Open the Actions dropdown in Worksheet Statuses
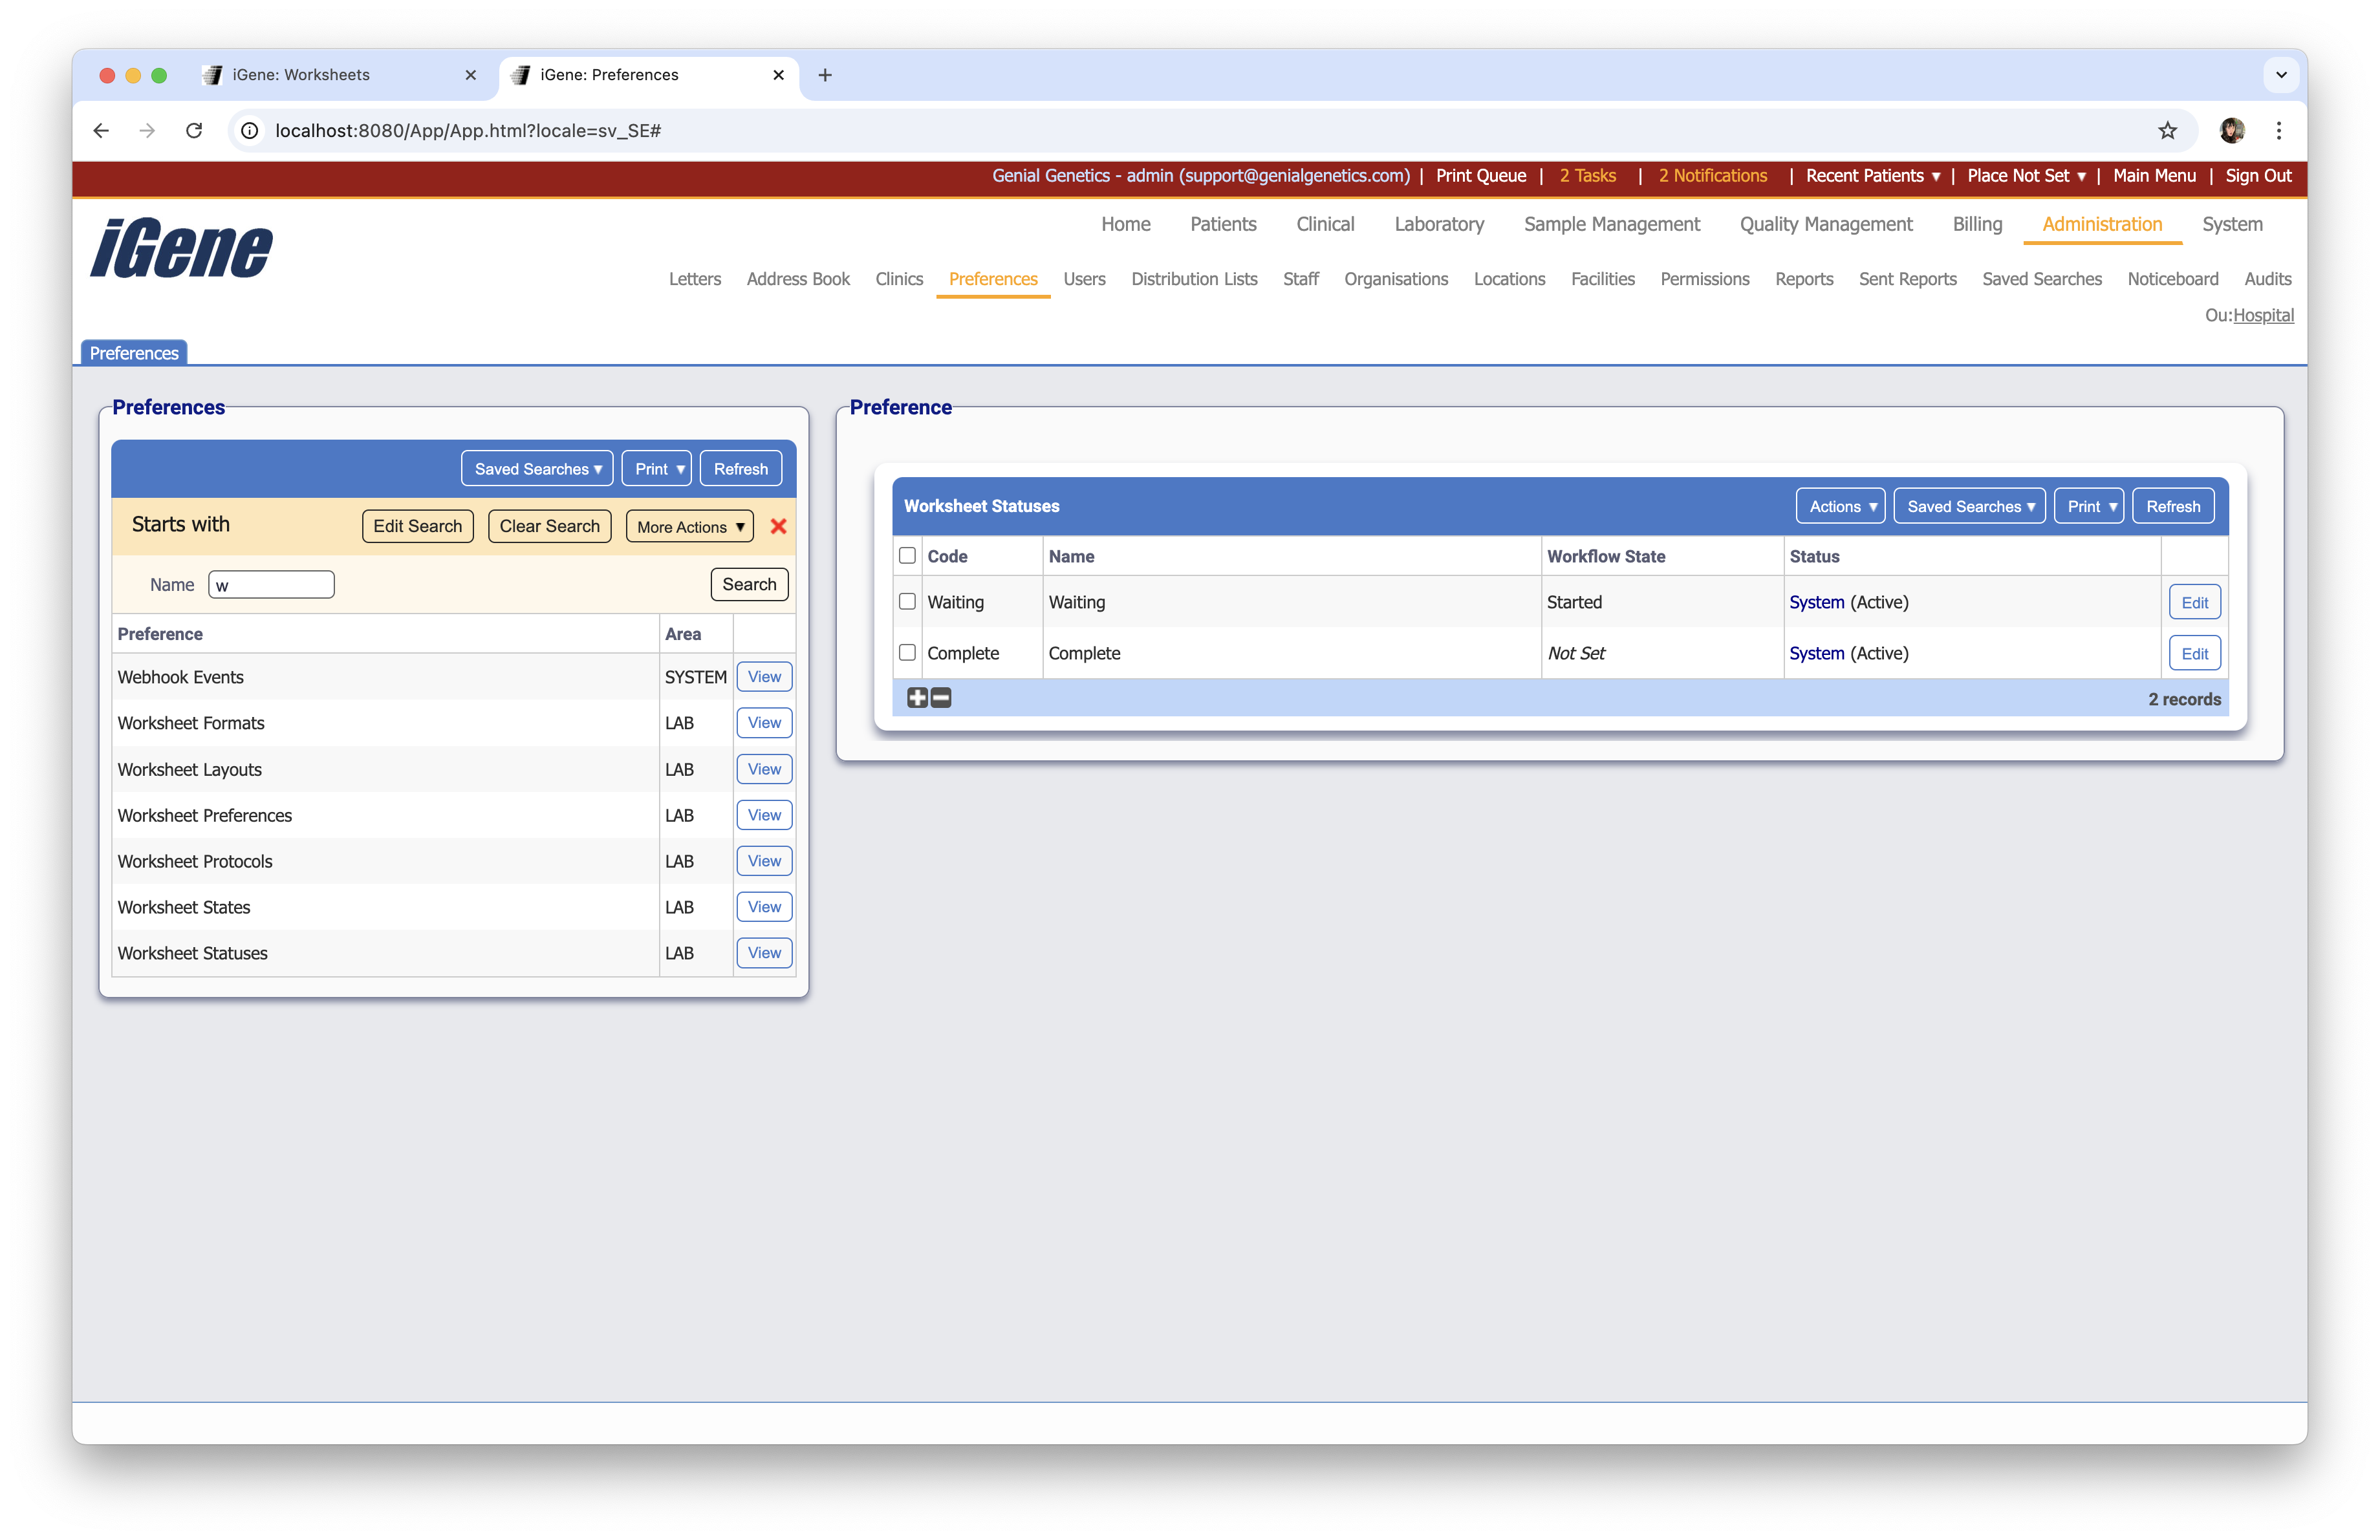Image resolution: width=2380 pixels, height=1540 pixels. (x=1840, y=507)
